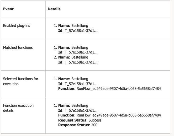Click truncated Id in Function execution details
This screenshot has height=136, width=174.
pyautogui.click(x=81, y=110)
